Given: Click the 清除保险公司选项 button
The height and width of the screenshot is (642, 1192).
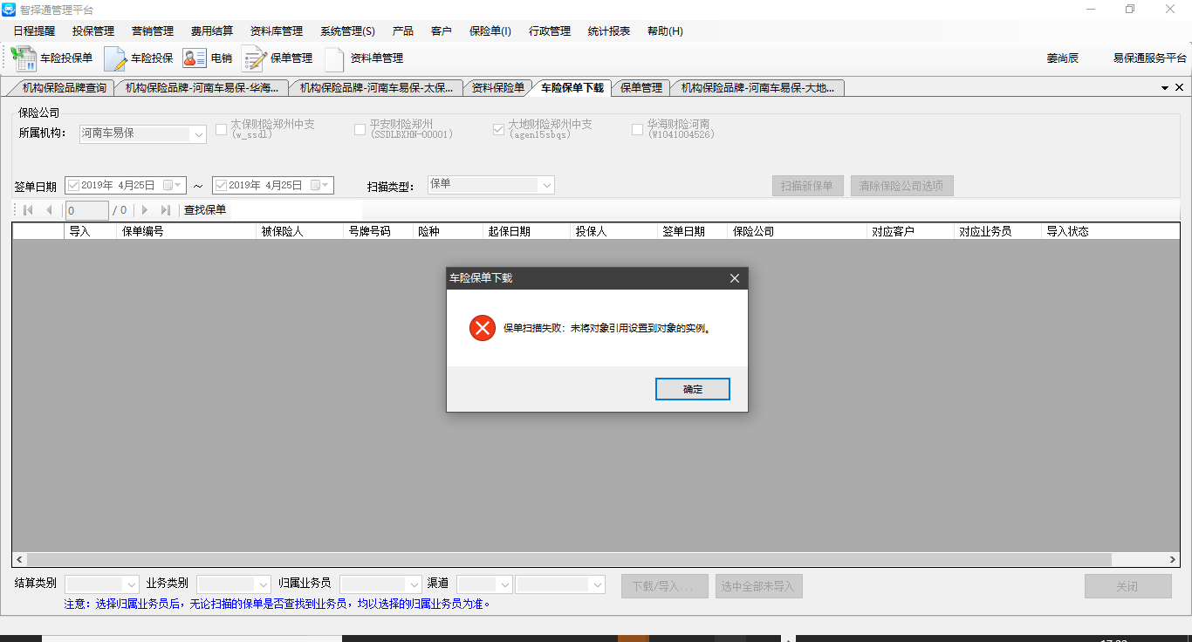Looking at the screenshot, I should pyautogui.click(x=902, y=186).
